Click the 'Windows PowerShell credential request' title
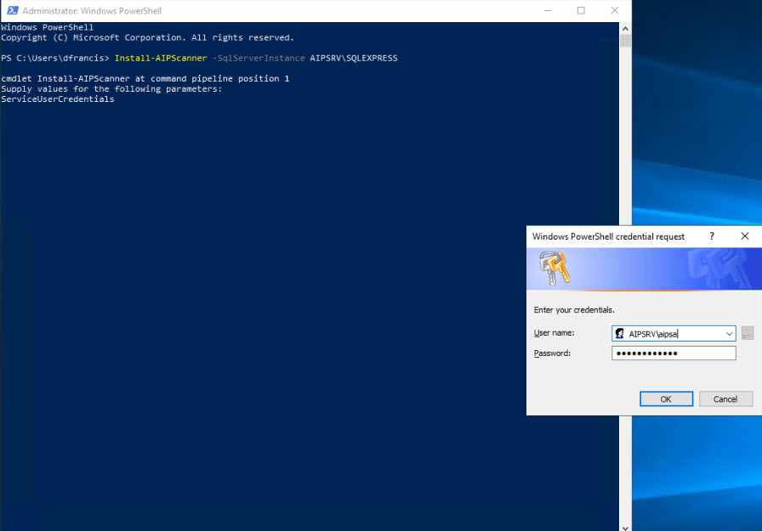 coord(608,236)
